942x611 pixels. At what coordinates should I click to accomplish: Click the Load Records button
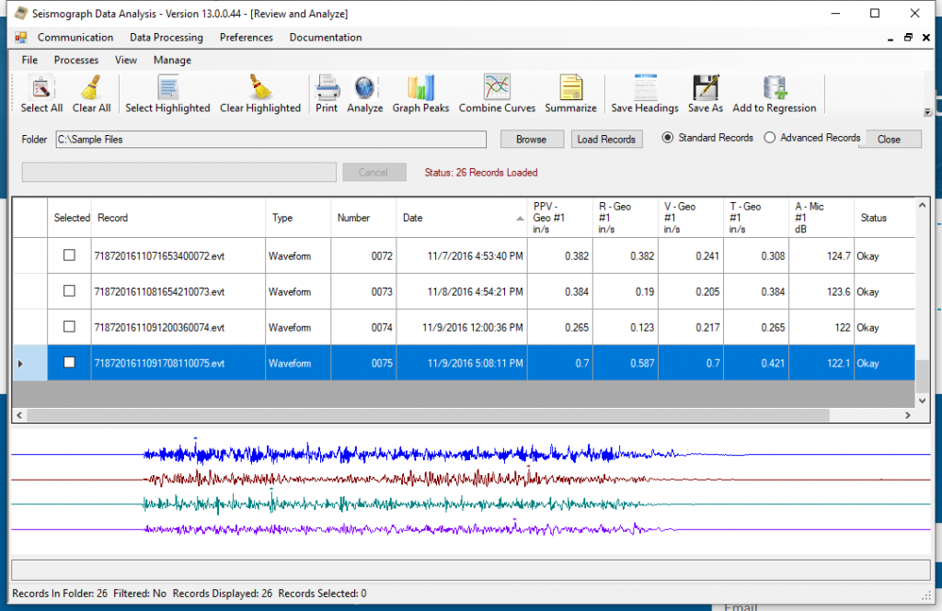point(606,139)
